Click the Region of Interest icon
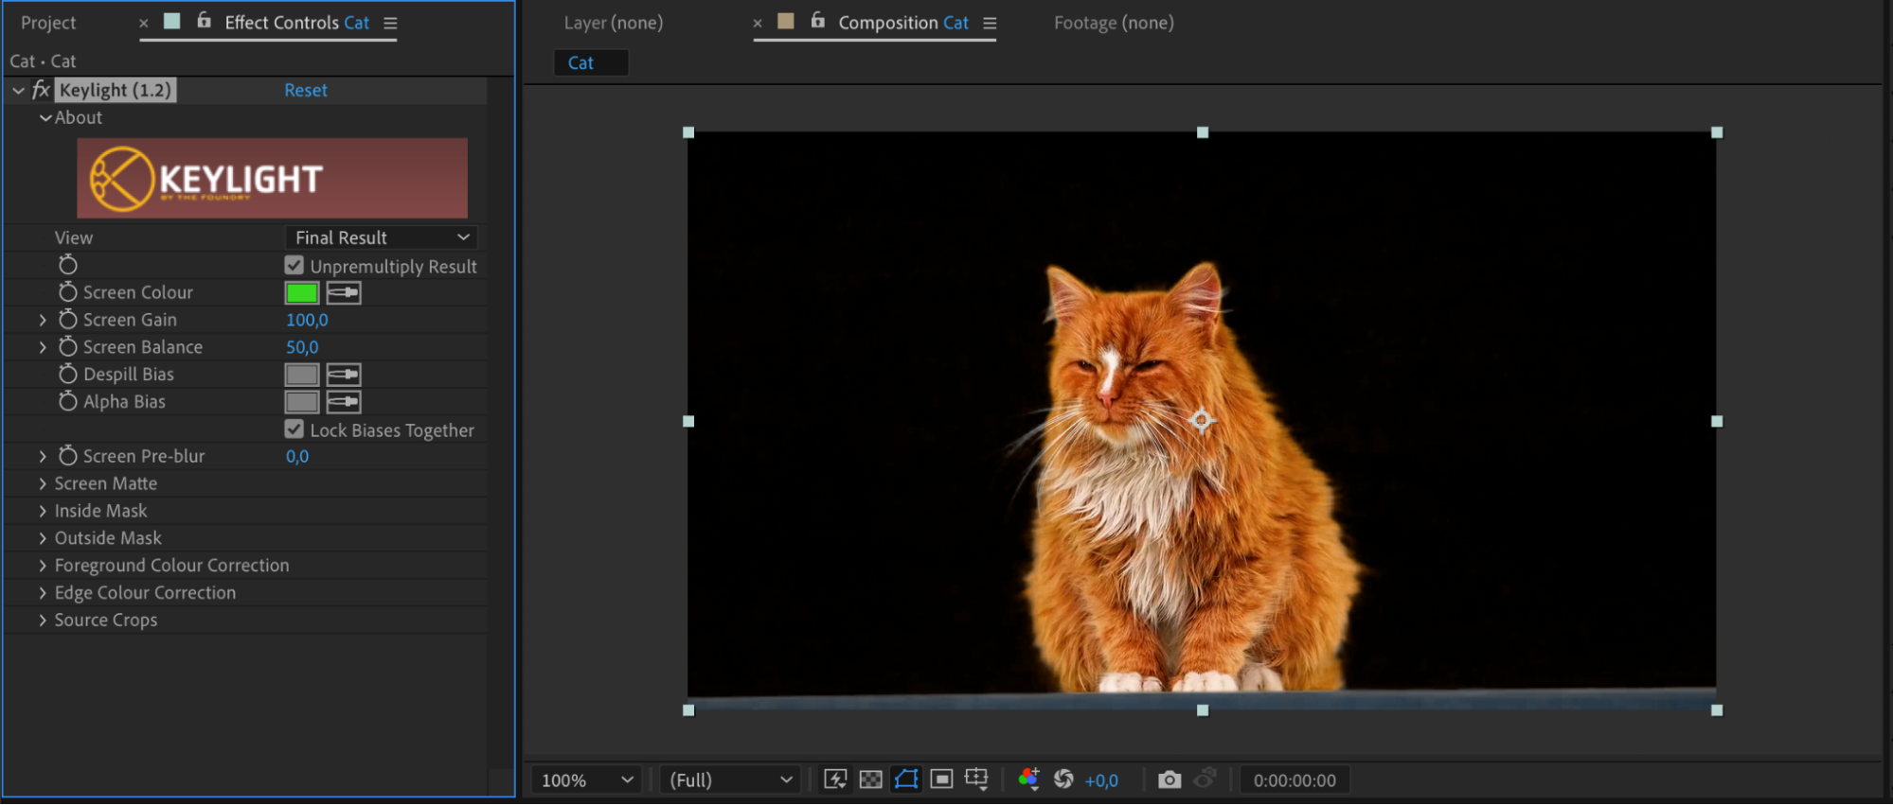Image resolution: width=1893 pixels, height=805 pixels. [x=941, y=779]
